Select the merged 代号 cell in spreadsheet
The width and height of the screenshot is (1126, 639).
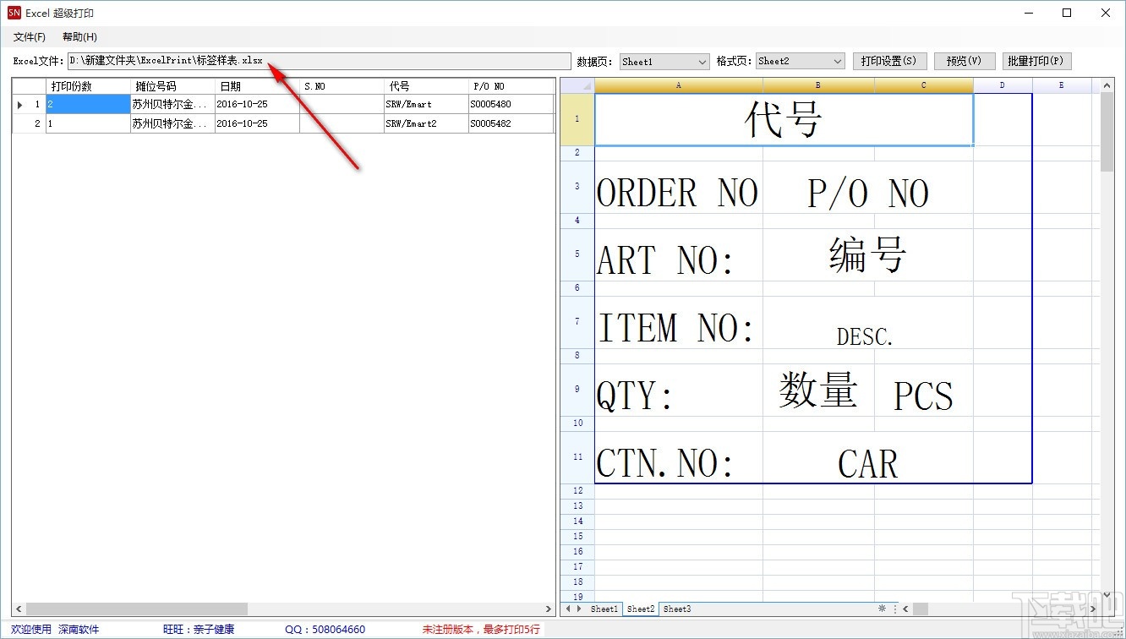point(784,119)
